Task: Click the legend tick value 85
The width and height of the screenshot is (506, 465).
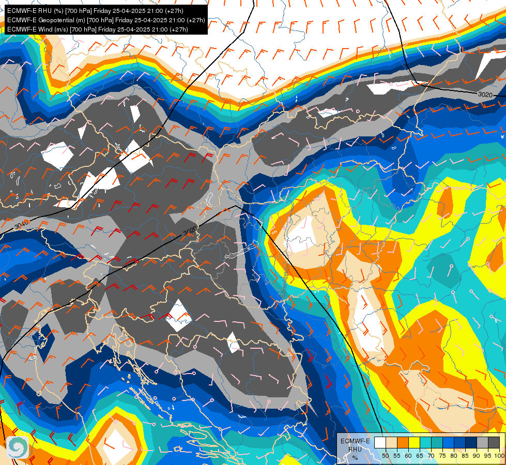Action: click(465, 456)
